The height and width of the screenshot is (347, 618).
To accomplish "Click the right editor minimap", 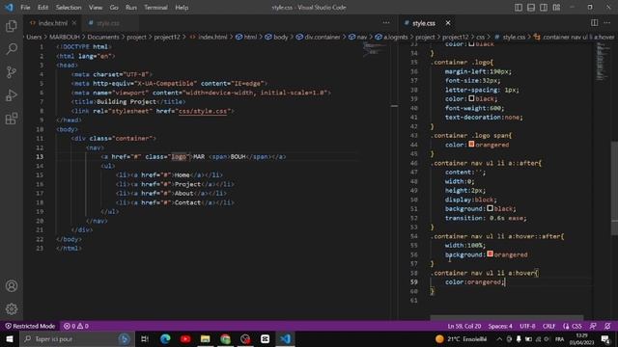I will pos(603,61).
